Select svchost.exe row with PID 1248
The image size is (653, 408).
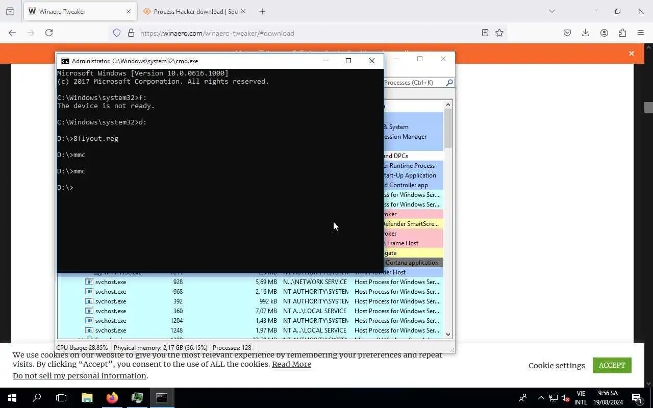250,330
